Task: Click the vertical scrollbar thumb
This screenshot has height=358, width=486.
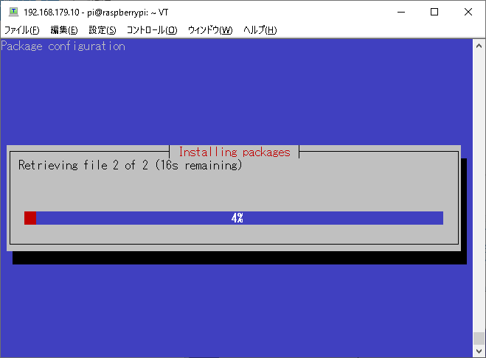Action: point(479,338)
